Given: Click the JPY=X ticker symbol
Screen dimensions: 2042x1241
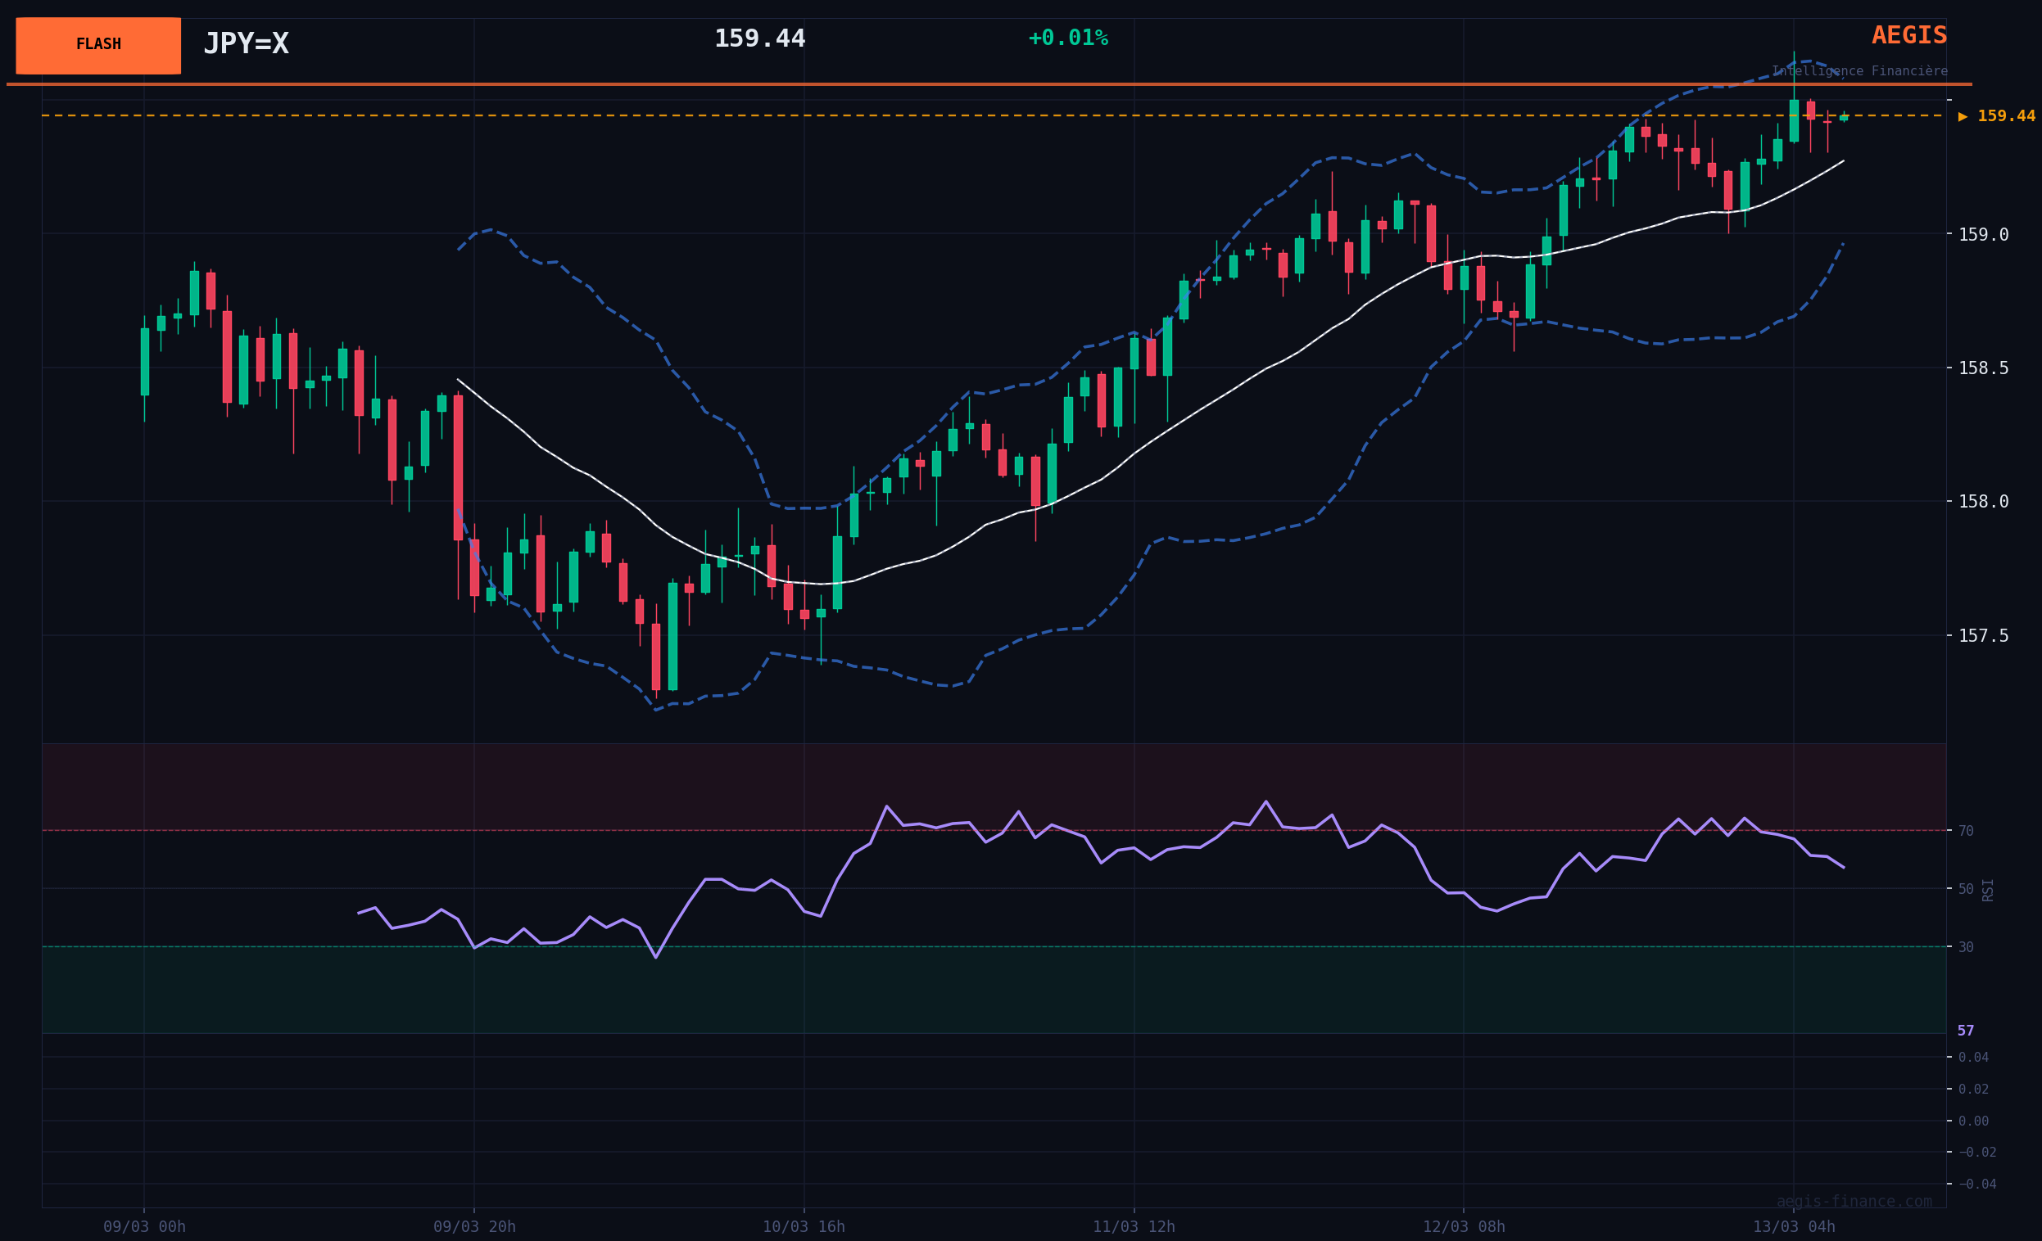Looking at the screenshot, I should click(246, 44).
